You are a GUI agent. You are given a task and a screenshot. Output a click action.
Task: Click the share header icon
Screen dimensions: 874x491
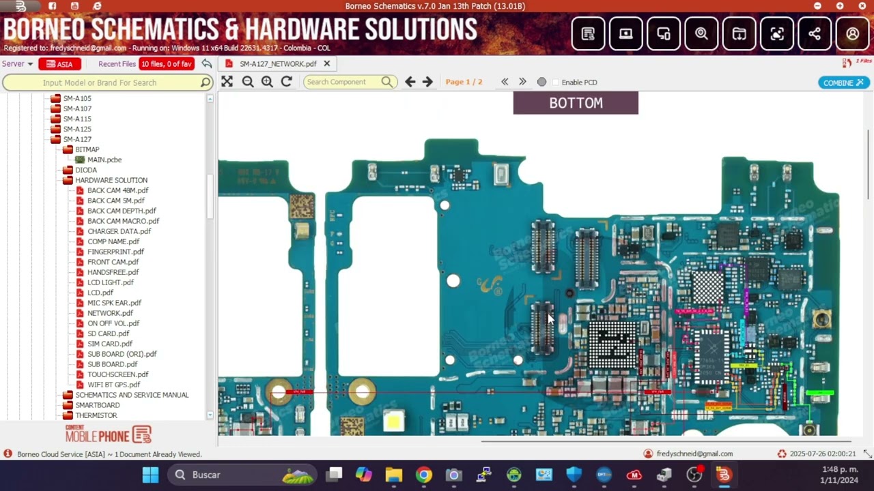click(x=815, y=34)
